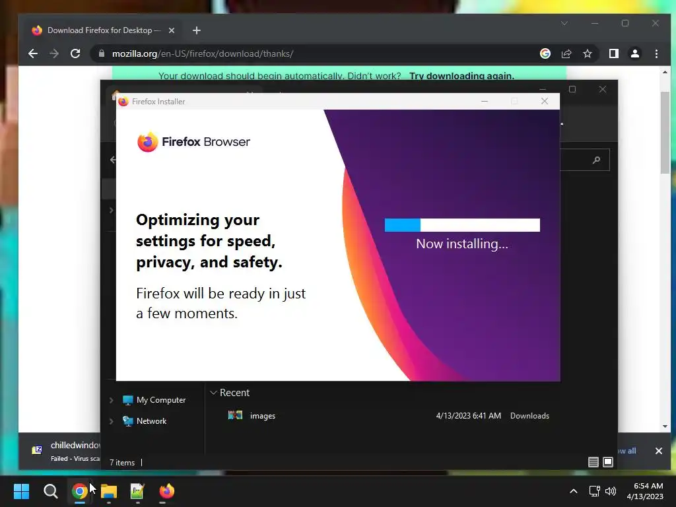View site security lock icon
The width and height of the screenshot is (676, 507).
(x=102, y=53)
